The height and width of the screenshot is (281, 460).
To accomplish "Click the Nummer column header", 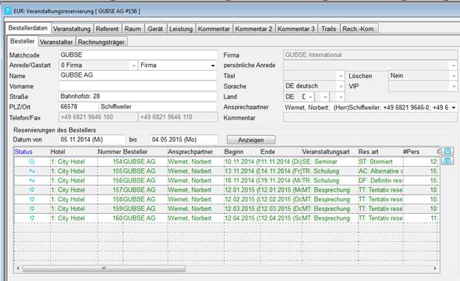I will tap(109, 152).
